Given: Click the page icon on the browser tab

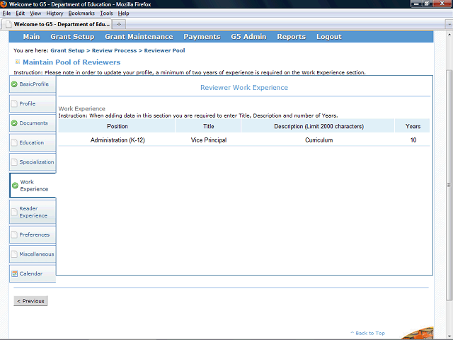Looking at the screenshot, I should click(8, 24).
